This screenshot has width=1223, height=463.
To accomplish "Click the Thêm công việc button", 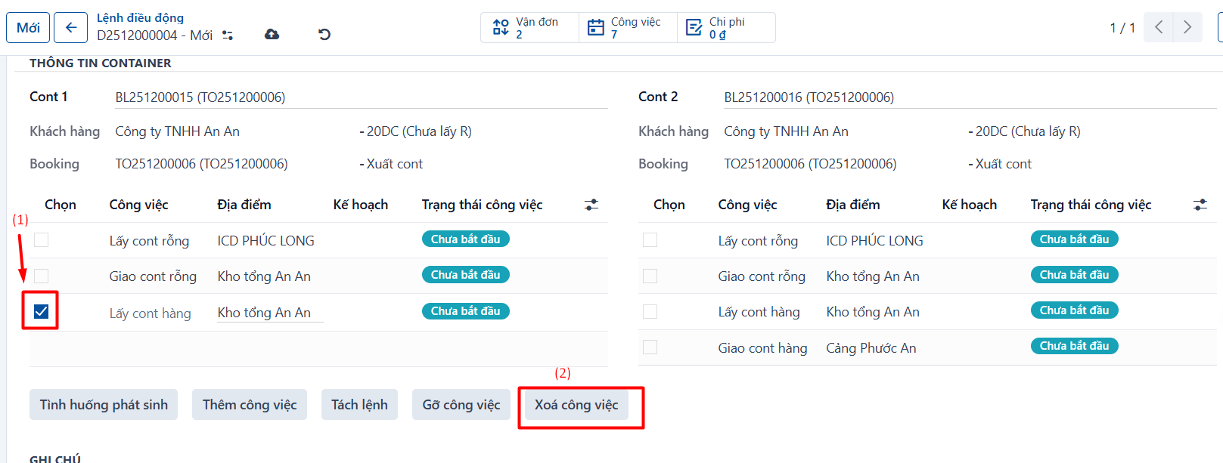I will coord(250,405).
